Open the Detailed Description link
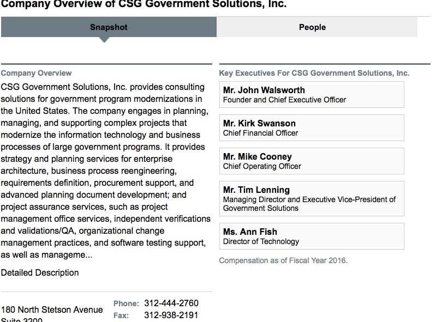Screen dimensions: 436x322 40,273
